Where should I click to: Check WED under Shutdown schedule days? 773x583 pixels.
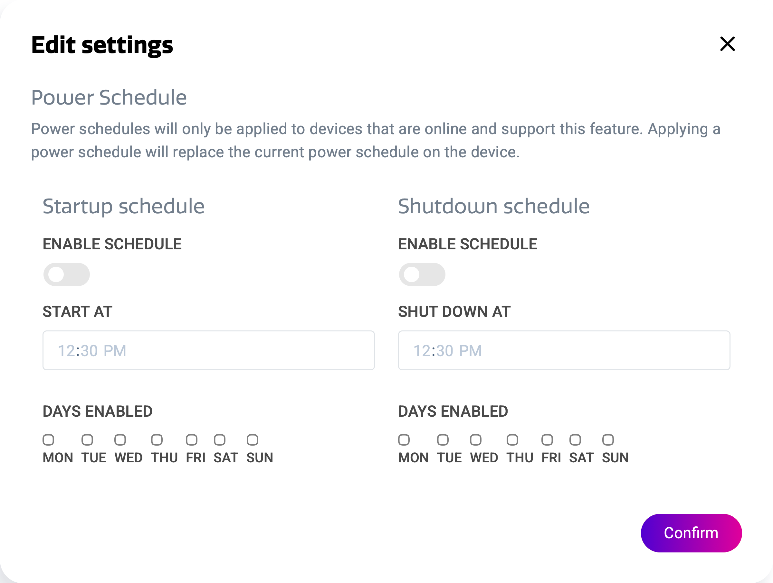click(476, 440)
